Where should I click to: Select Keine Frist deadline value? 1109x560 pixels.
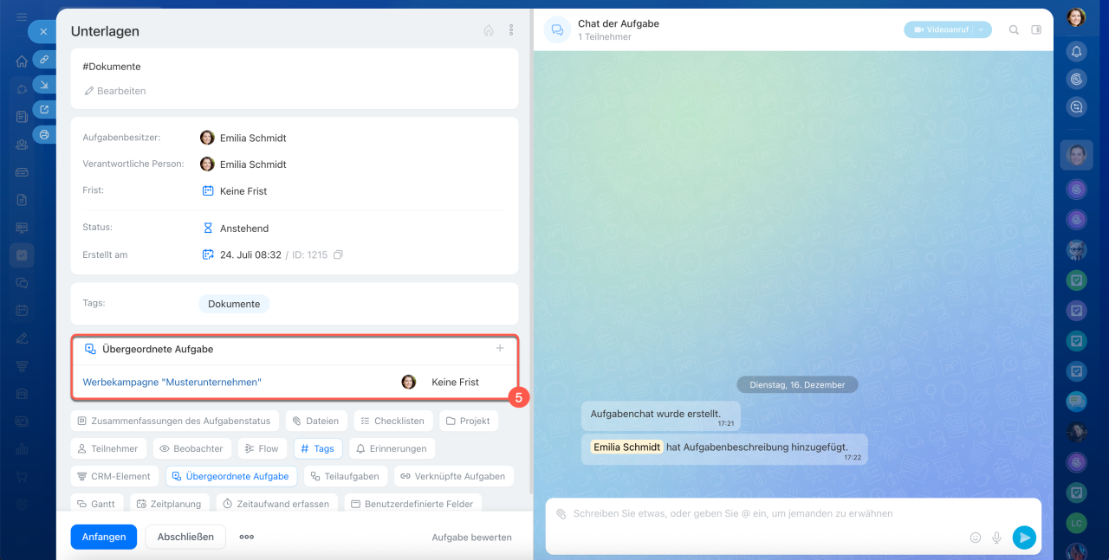pos(243,191)
